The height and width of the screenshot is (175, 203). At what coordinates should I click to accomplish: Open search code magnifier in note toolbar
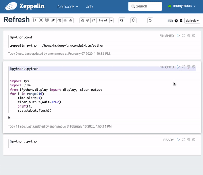(122, 20)
